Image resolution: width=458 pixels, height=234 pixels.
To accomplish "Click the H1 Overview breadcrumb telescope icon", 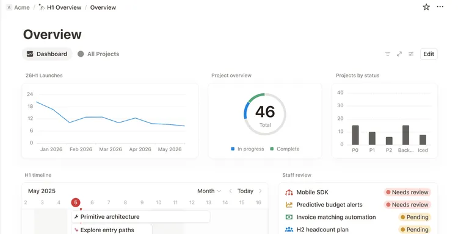I will (42, 7).
